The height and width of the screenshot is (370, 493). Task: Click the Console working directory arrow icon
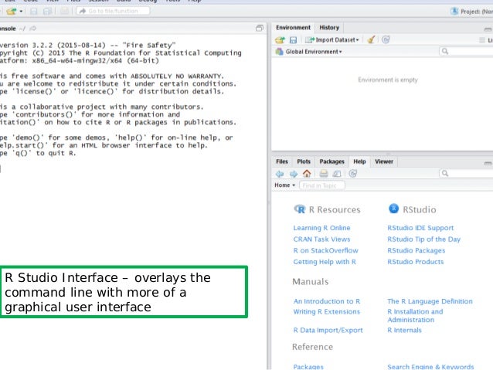click(32, 29)
